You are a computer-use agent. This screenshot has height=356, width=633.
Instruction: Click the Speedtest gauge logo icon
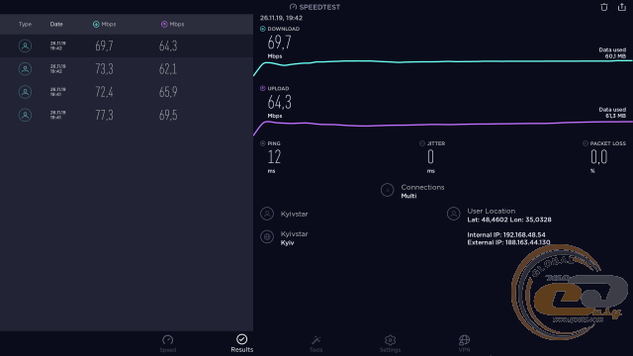pyautogui.click(x=293, y=7)
